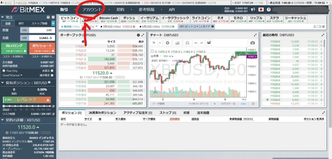The width and height of the screenshot is (332, 159).
Task: Collapse the 契約の詳細 panel
Action: (x=2, y=120)
